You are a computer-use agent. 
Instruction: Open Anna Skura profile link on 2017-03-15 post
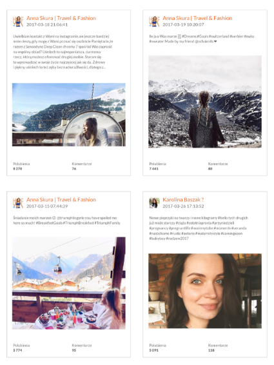pyautogui.click(x=61, y=200)
